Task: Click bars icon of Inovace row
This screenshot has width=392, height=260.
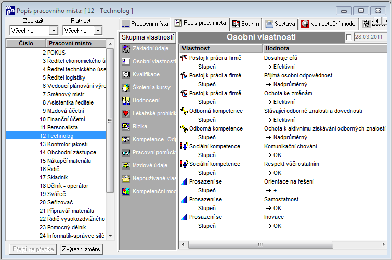Action: click(184, 217)
